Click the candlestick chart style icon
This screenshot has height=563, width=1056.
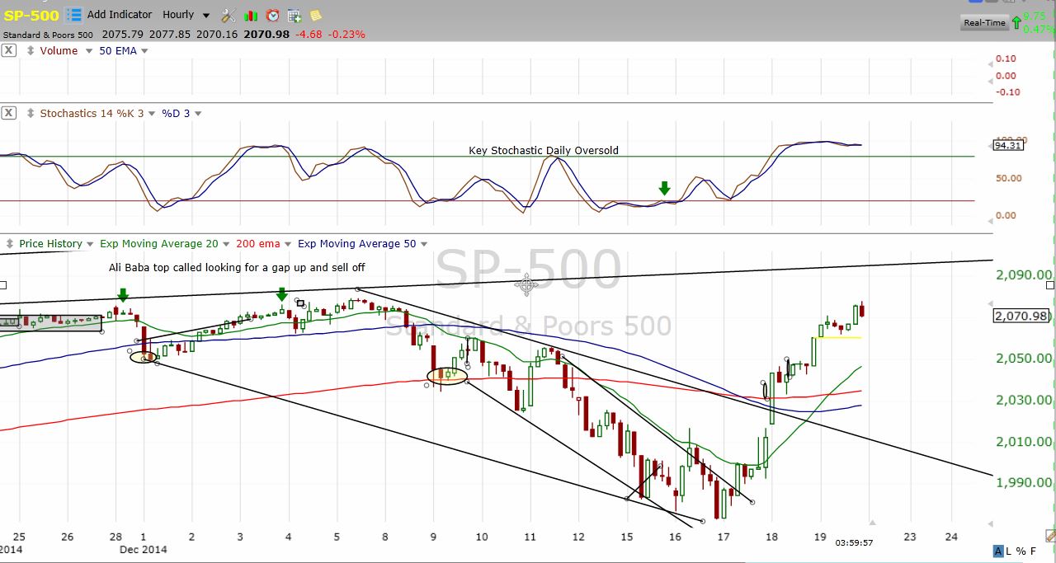(x=251, y=15)
